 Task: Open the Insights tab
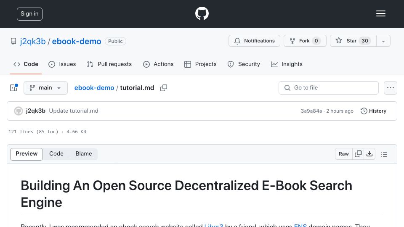coord(287,64)
